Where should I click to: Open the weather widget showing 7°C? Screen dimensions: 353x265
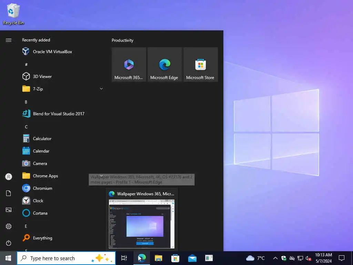point(255,258)
